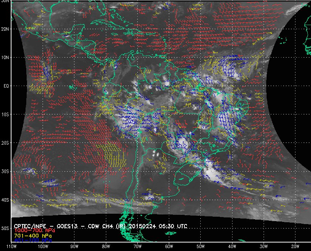Select the EQ equator label

6,86
